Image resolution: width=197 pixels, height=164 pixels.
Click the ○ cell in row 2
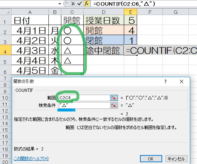pyautogui.click(x=72, y=30)
